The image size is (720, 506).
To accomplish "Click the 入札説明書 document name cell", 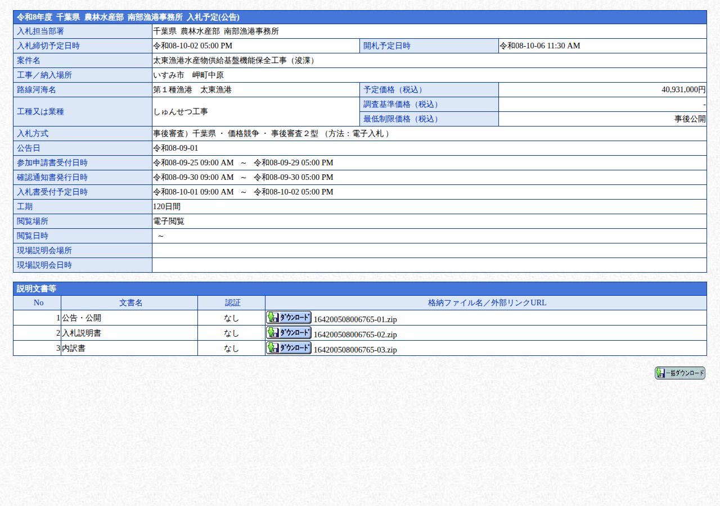I will (x=129, y=333).
